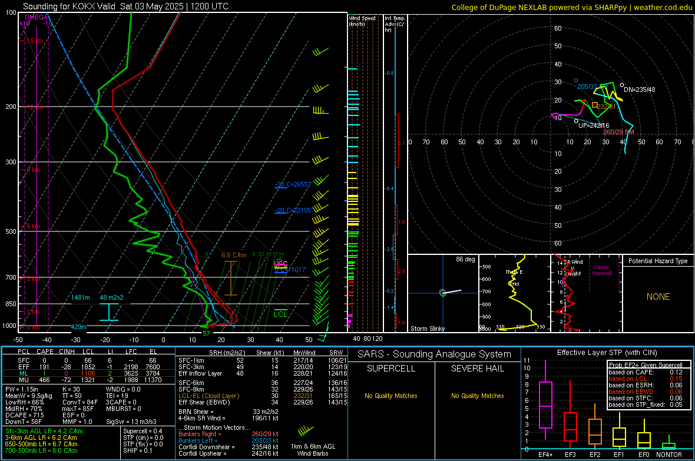Viewport: 695px width, 461px height.
Task: Click No Quality Matches under SEVERE HAIL
Action: coord(477,396)
